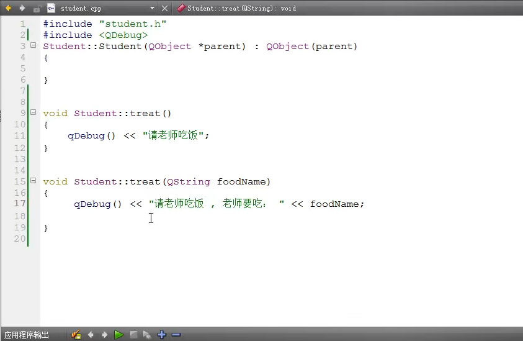Collapse the treat(QString foodName) function at line 15
The width and height of the screenshot is (523, 341).
pos(33,181)
